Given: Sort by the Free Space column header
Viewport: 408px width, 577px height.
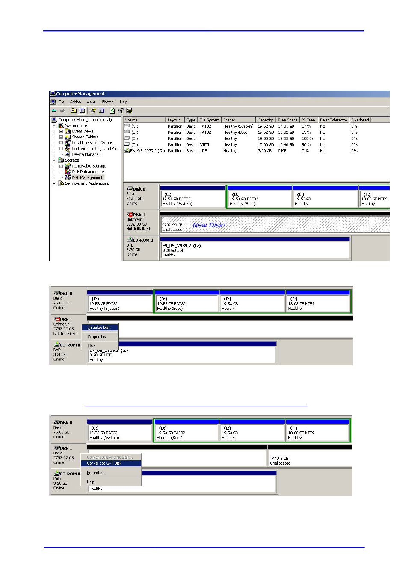Looking at the screenshot, I should click(x=288, y=120).
